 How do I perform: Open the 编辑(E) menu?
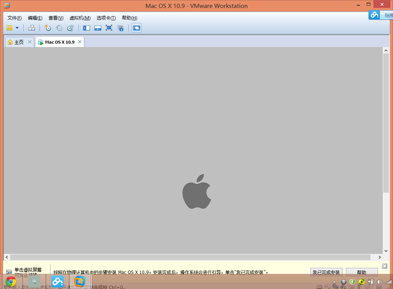tap(35, 18)
